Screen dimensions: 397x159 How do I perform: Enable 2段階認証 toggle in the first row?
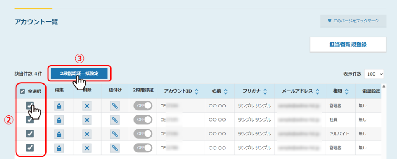point(143,106)
